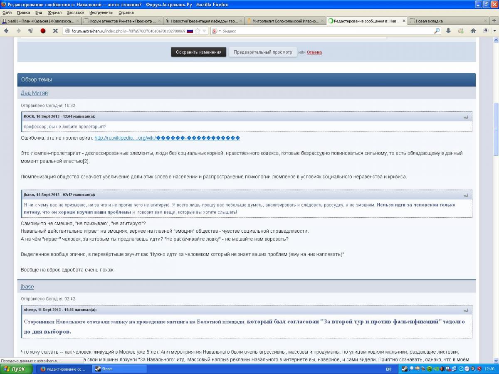
Task: Stop page loading with the X icon
Action: [55, 31]
